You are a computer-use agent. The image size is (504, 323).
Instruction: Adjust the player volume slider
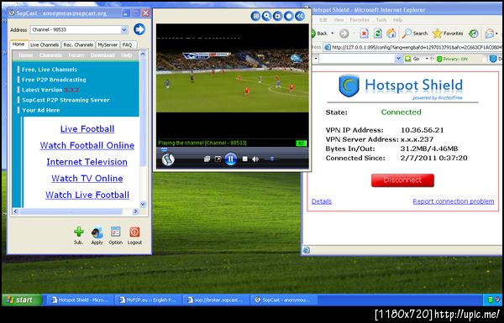272,159
